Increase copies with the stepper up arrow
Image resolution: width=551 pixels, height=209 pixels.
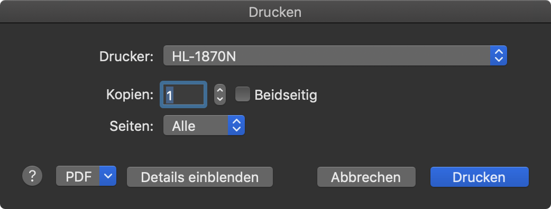[220, 90]
